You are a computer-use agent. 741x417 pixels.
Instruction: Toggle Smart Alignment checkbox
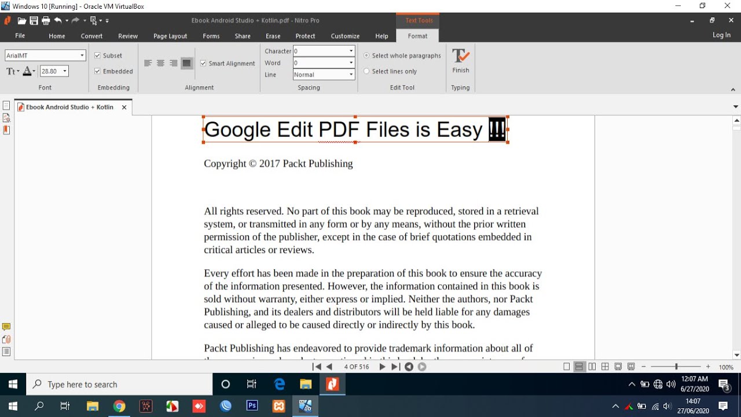pos(203,63)
